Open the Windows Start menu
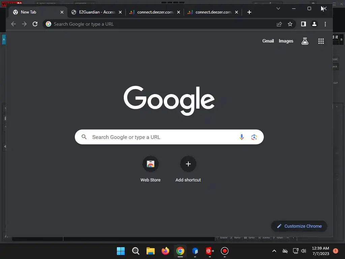This screenshot has width=345, height=259. (121, 251)
